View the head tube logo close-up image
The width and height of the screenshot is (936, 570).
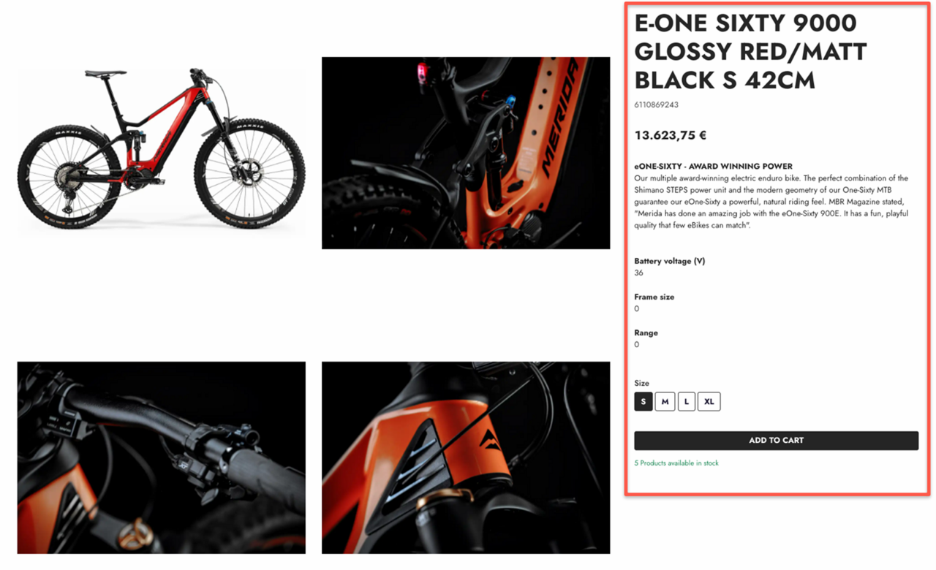pos(466,457)
